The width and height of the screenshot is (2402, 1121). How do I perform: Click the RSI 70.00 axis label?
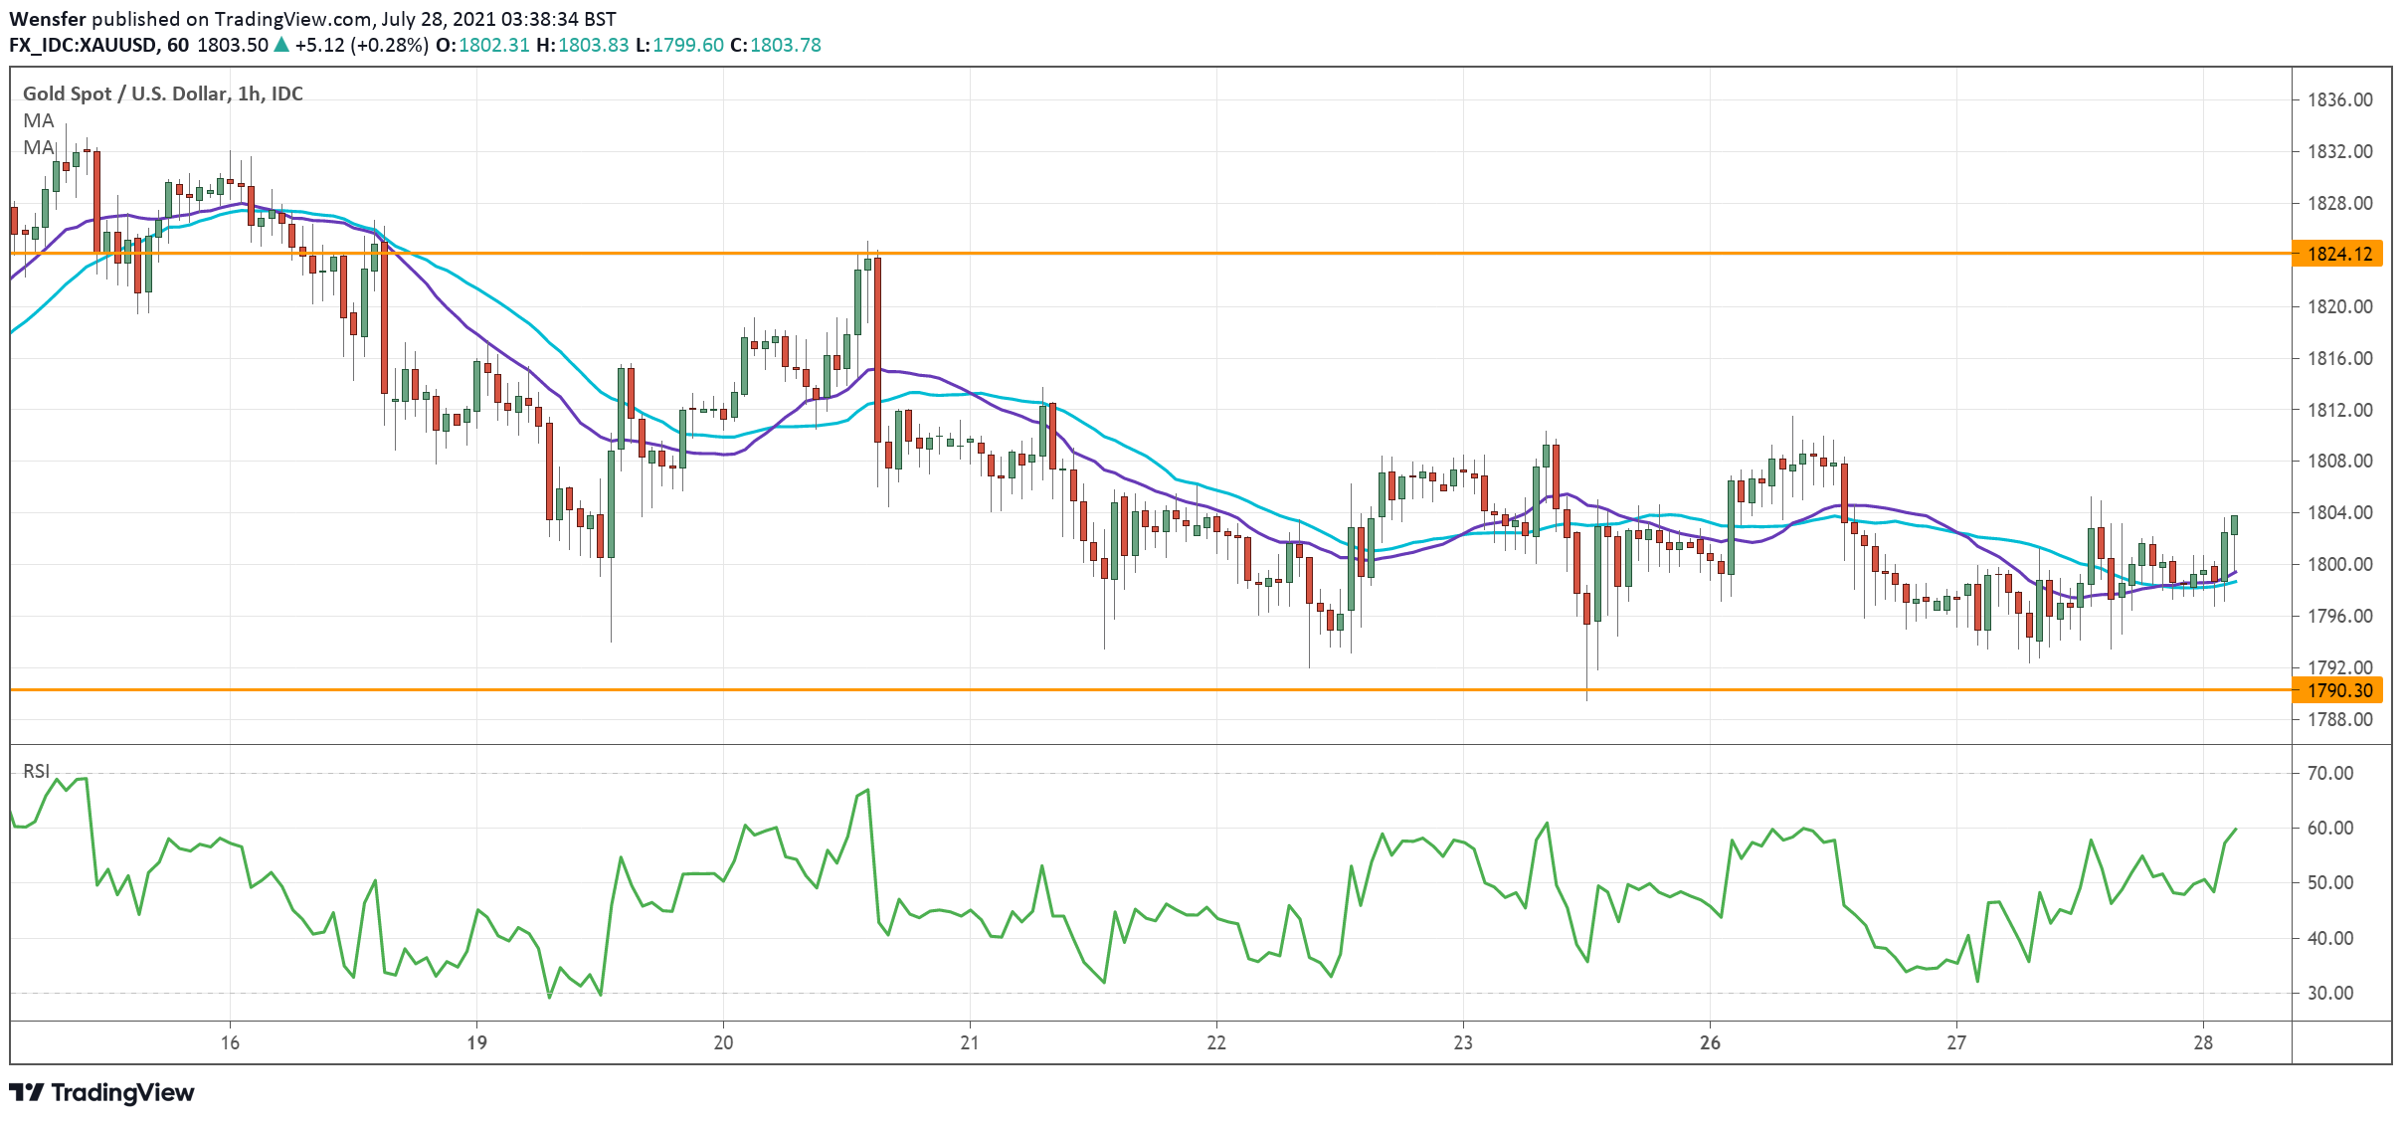point(2329,773)
